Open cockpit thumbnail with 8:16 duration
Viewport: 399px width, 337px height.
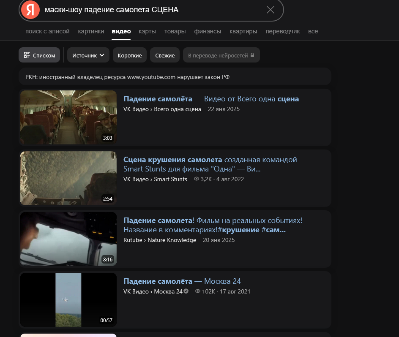[x=68, y=239]
